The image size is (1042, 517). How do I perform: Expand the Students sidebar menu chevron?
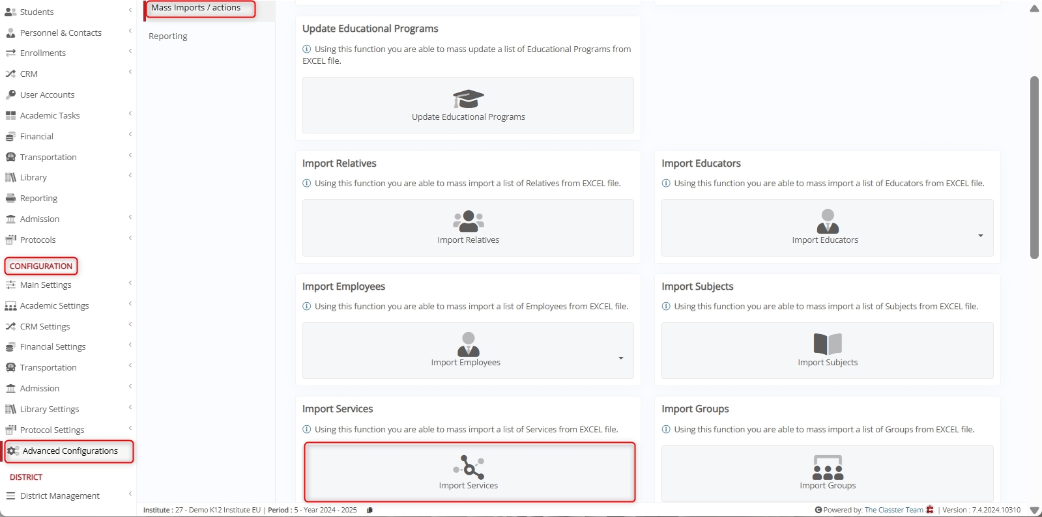pos(130,10)
